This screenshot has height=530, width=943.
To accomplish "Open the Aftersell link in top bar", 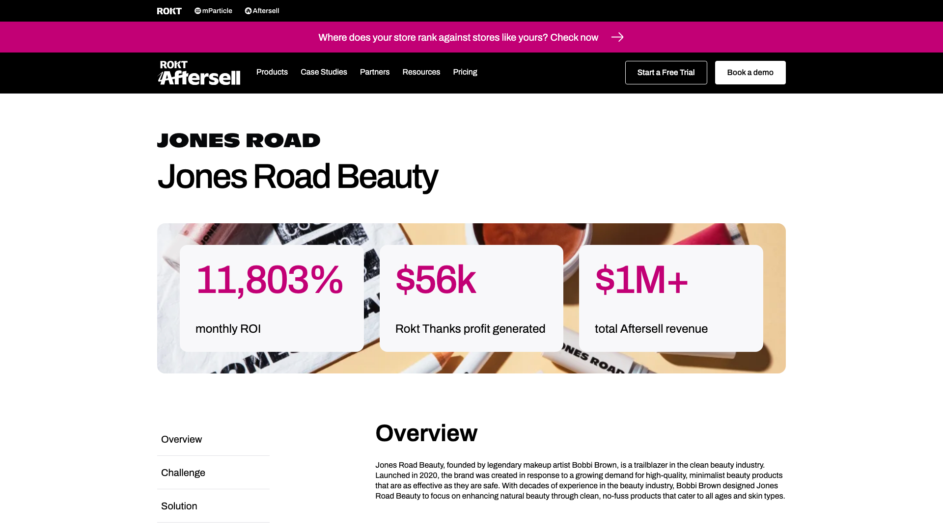I will click(x=262, y=11).
